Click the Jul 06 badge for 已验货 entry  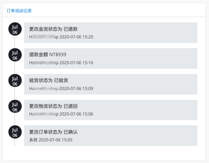point(15,81)
